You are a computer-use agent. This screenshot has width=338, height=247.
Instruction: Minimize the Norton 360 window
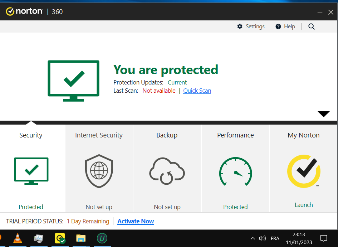click(320, 12)
